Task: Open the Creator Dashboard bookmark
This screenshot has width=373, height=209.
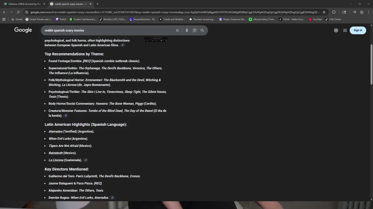Action: [x=83, y=19]
